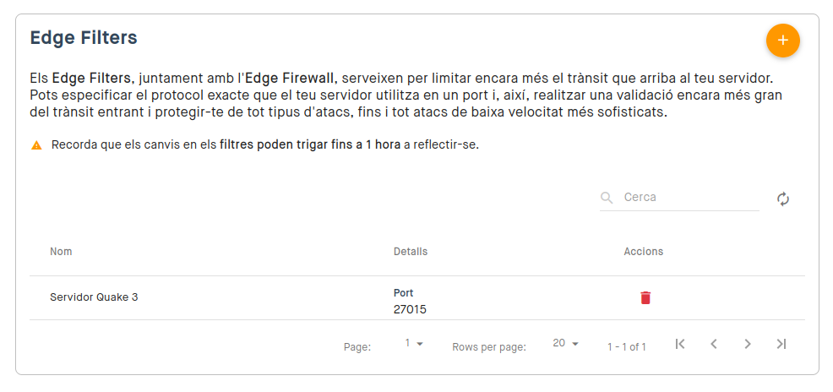Click the 1 - 1 of 1 counter
Image resolution: width=833 pixels, height=392 pixels.
[x=627, y=347]
